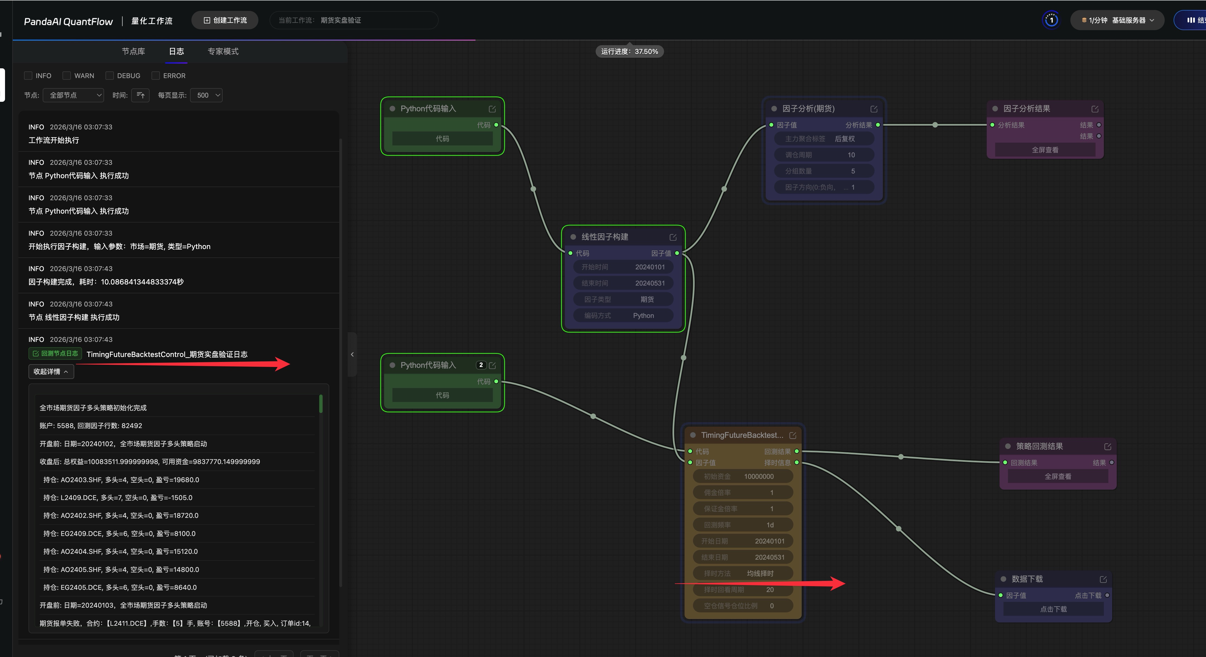Click edit icon on 因子分析结果 node
Image resolution: width=1206 pixels, height=657 pixels.
[x=1095, y=109]
